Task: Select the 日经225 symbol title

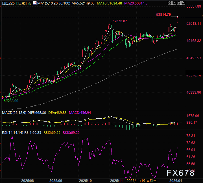Action: coord(8,3)
